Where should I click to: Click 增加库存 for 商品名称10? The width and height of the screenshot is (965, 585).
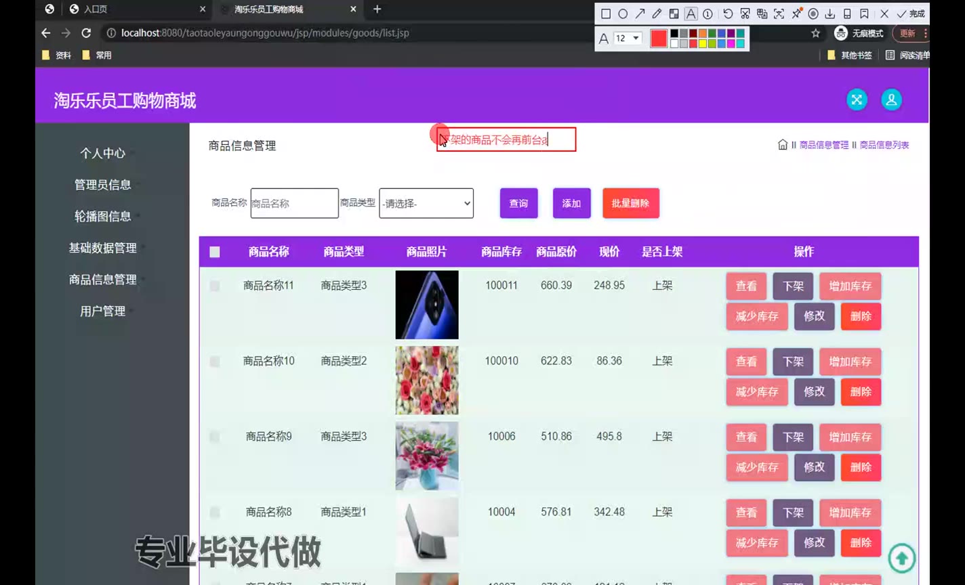850,362
